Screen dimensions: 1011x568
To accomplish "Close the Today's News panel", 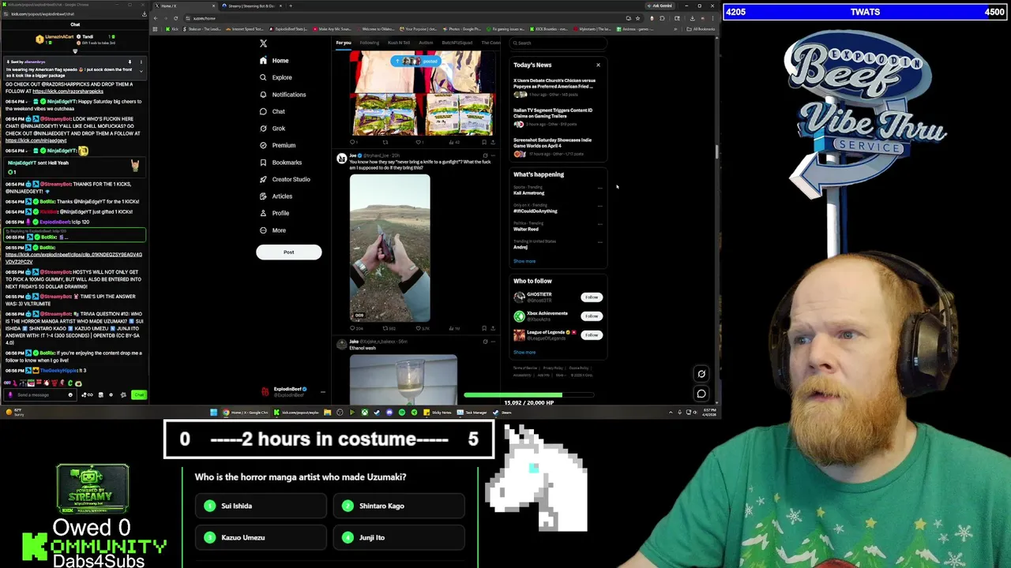I will pos(598,65).
